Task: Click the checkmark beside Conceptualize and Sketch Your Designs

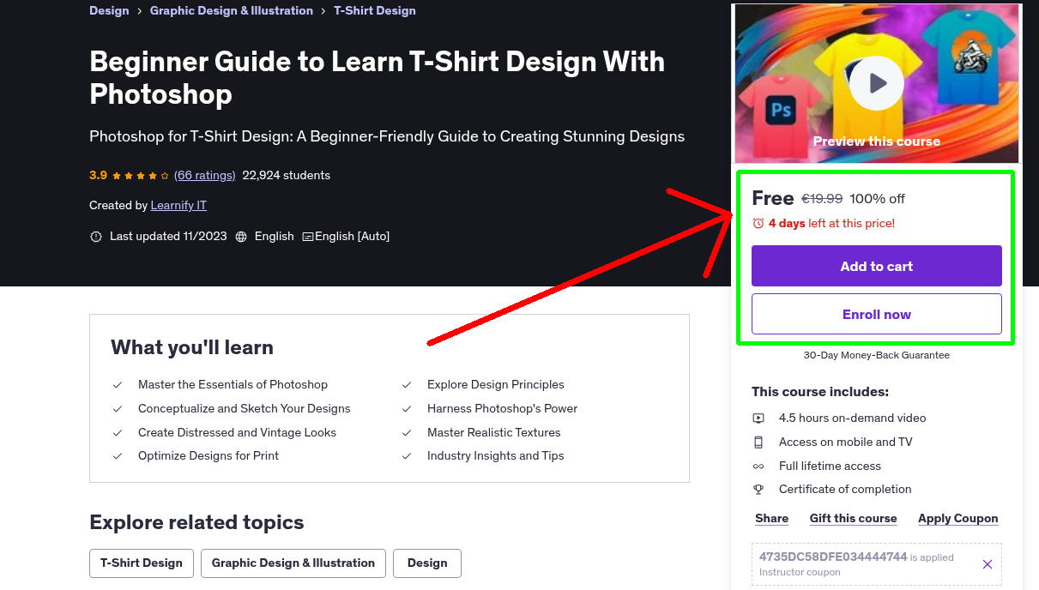Action: pyautogui.click(x=118, y=409)
